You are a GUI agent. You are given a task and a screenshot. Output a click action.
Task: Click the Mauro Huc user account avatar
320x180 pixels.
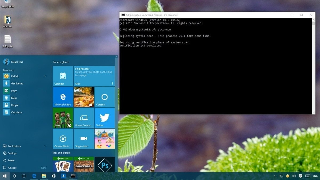(6, 62)
